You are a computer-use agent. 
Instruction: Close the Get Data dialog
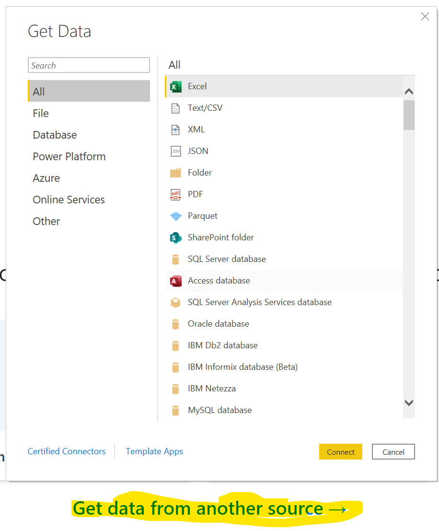click(x=425, y=16)
